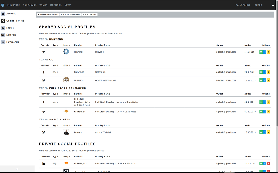
Task: Click the share icon for fullstackjob Twitter
Action: pos(265,112)
